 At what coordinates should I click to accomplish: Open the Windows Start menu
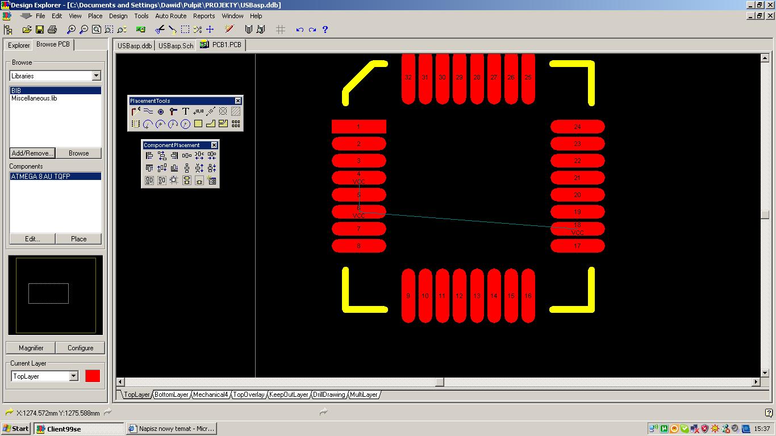(16, 429)
